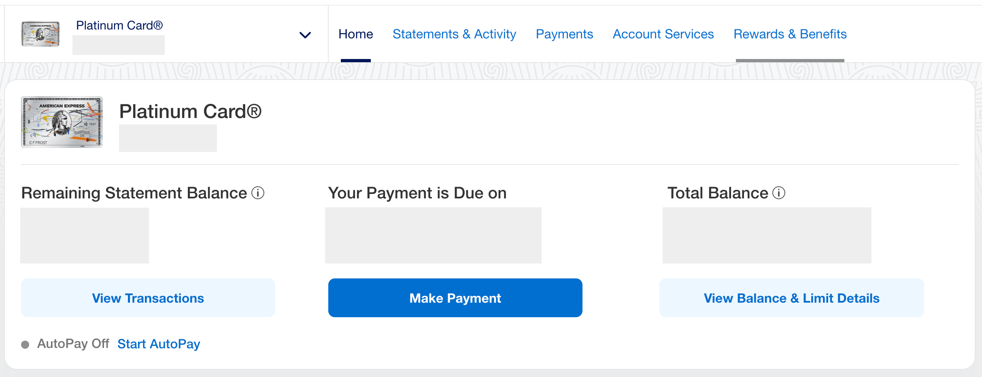
Task: Expand the card account selector chevron
Action: pos(305,35)
